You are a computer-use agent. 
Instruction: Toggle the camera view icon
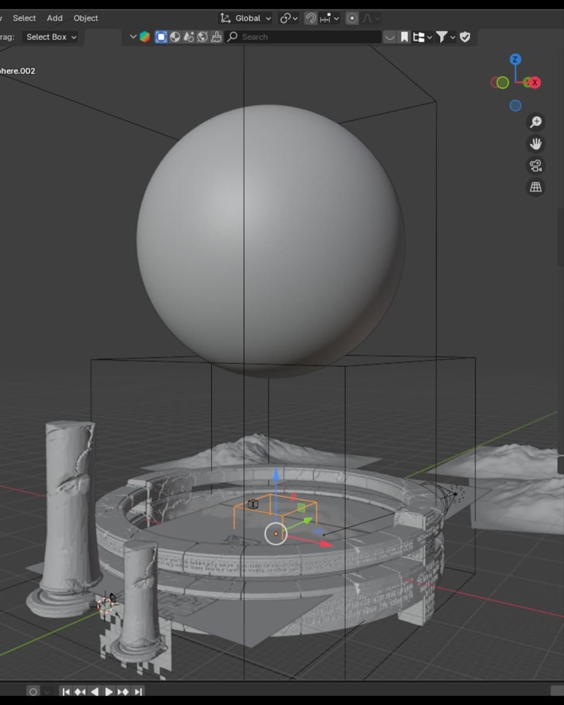tap(536, 166)
